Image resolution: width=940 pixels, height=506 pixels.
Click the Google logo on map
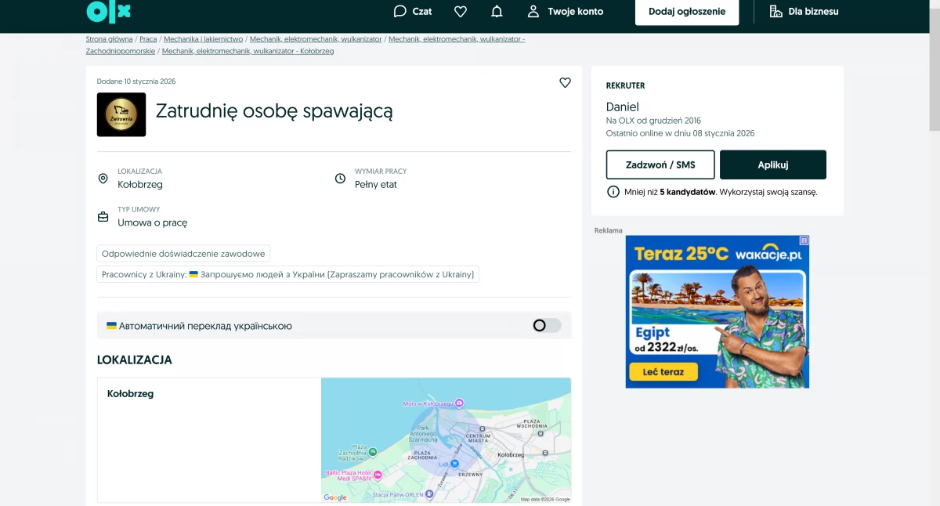(x=334, y=497)
